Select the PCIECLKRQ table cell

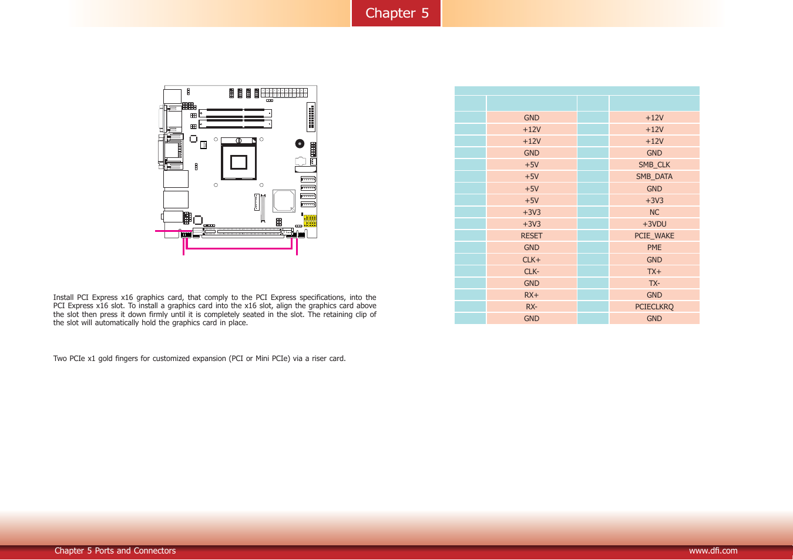654,307
